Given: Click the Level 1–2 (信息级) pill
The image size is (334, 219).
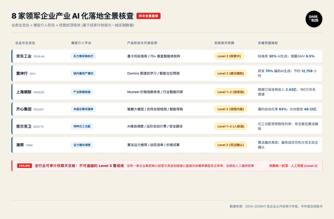Looking at the screenshot, I should click(x=231, y=92).
